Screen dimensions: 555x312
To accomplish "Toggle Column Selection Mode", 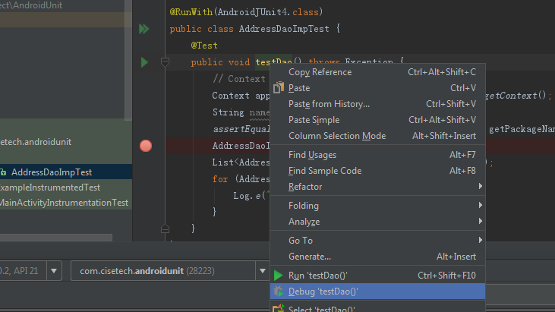I will [336, 136].
